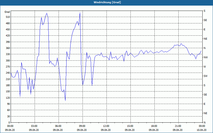Click the N compass label level with 360

(204, 48)
